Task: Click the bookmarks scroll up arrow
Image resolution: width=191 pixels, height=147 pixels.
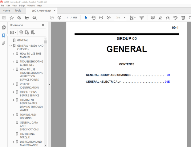Action: tap(45, 39)
